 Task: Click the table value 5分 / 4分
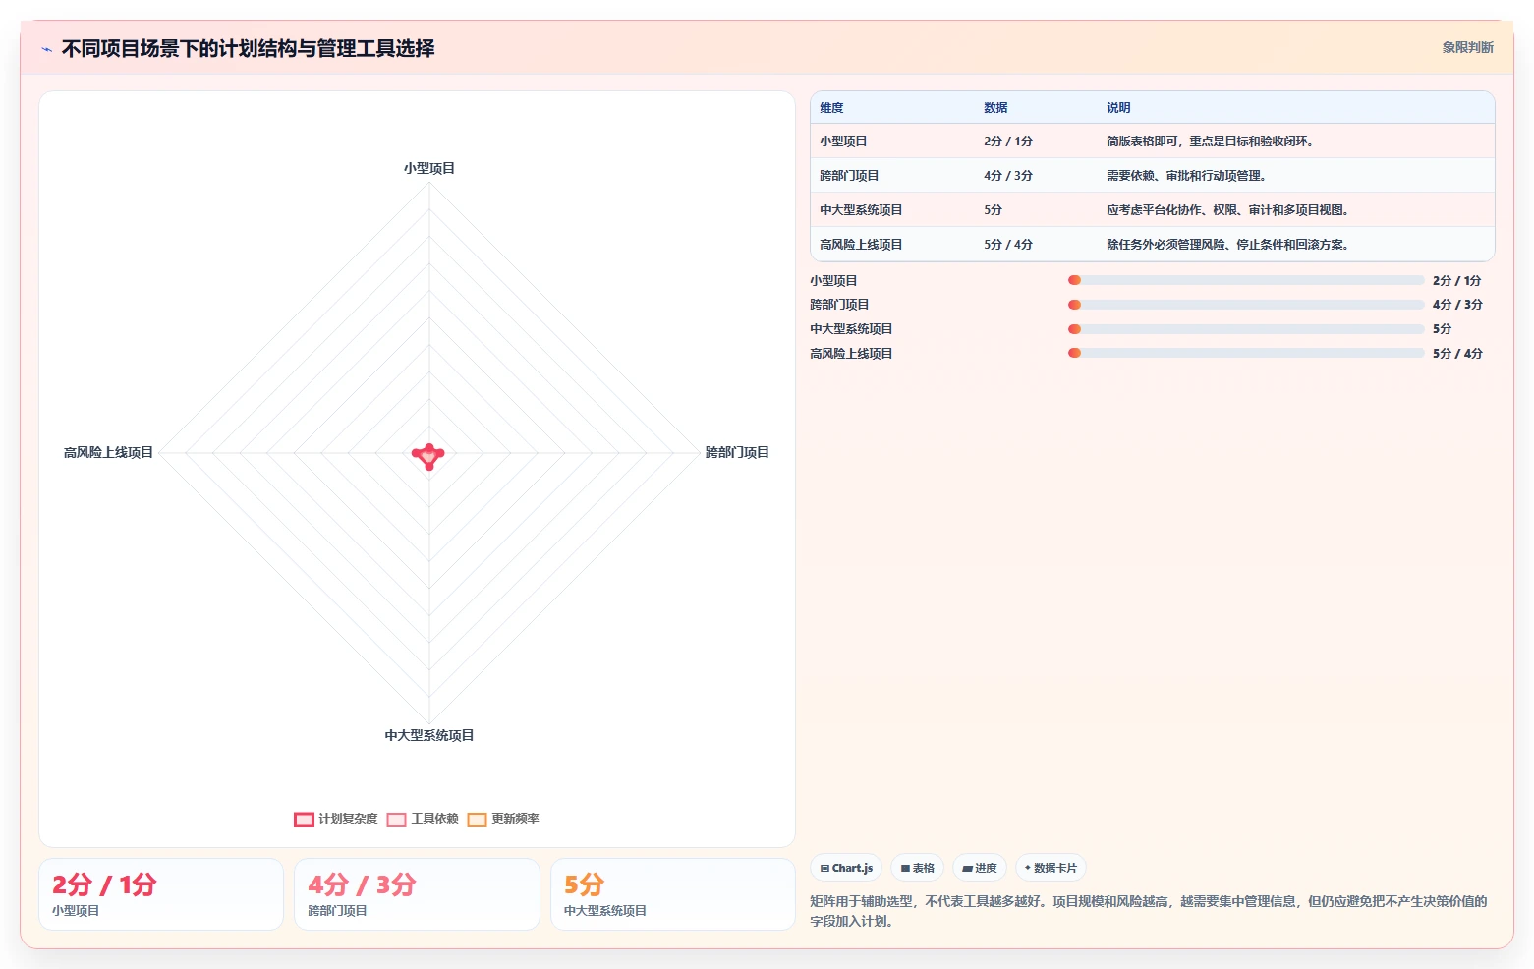click(1008, 245)
